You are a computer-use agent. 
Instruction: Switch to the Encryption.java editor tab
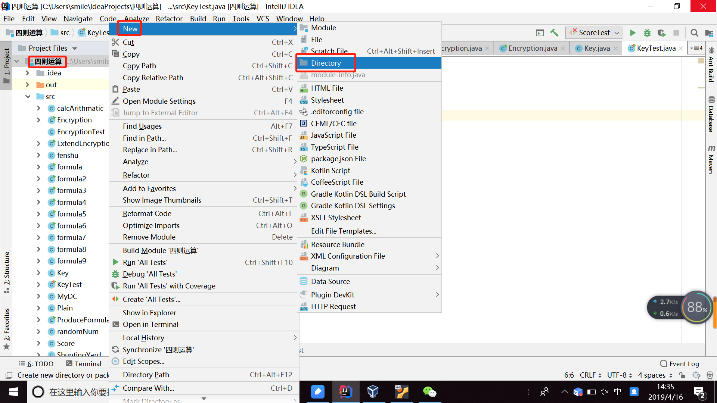point(532,49)
